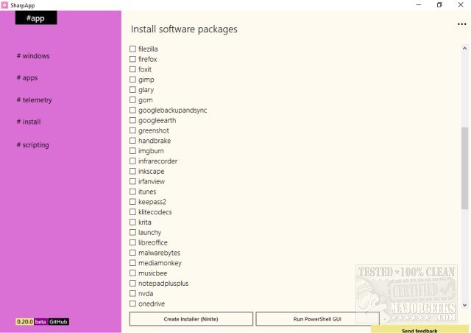This screenshot has height=333, width=471.
Task: Click the #app logo
Action: (x=36, y=18)
